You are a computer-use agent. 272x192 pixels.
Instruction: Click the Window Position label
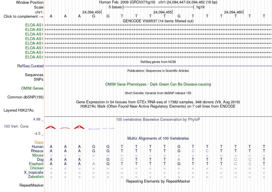coord(30,2)
